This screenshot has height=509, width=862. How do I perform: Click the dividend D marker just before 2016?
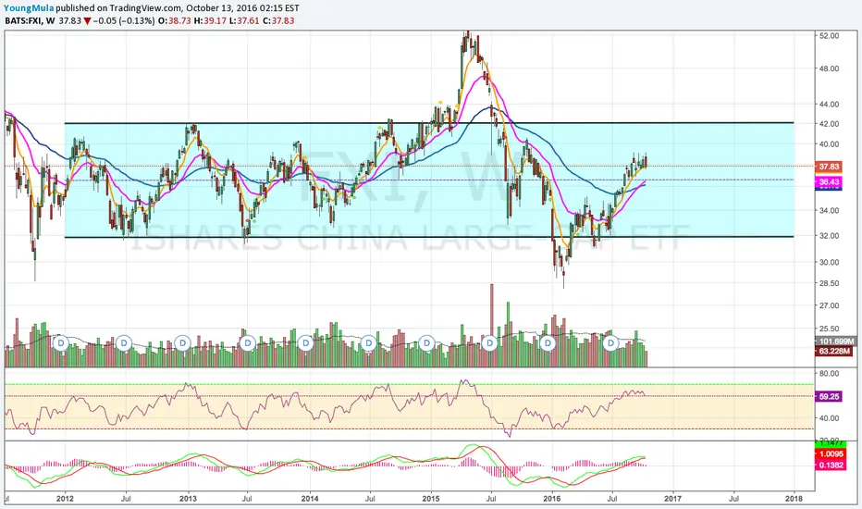click(548, 343)
